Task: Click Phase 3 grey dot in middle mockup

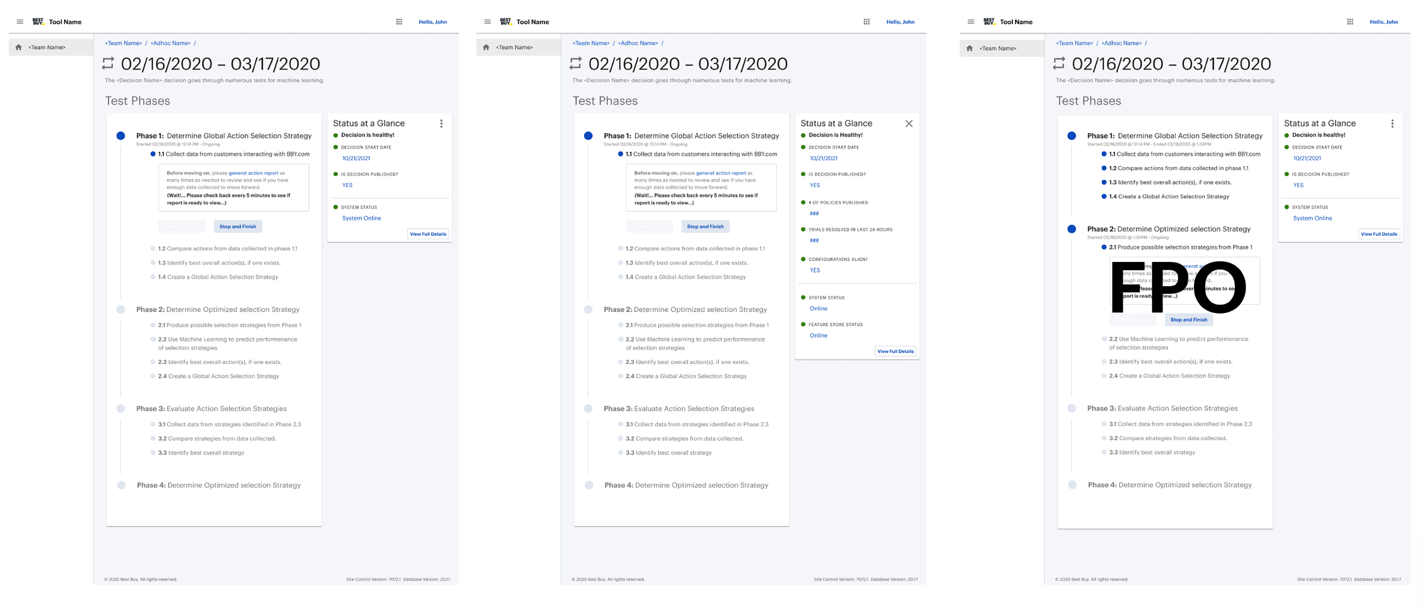Action: (588, 409)
